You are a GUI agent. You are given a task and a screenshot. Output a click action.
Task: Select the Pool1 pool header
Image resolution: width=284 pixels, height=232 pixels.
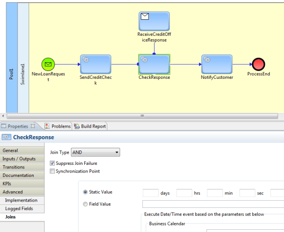point(12,58)
